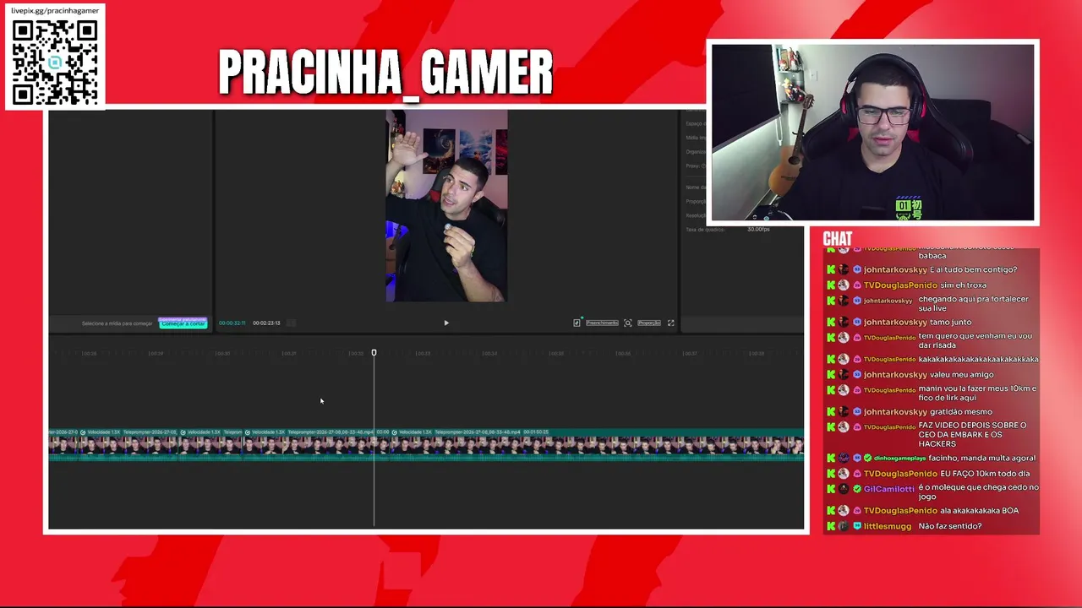Click the CHAT header

click(838, 239)
